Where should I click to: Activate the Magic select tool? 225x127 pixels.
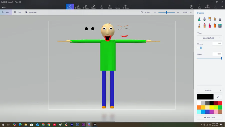click(x=31, y=12)
